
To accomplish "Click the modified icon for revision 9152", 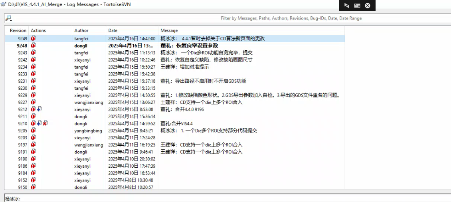I will 33,180.
